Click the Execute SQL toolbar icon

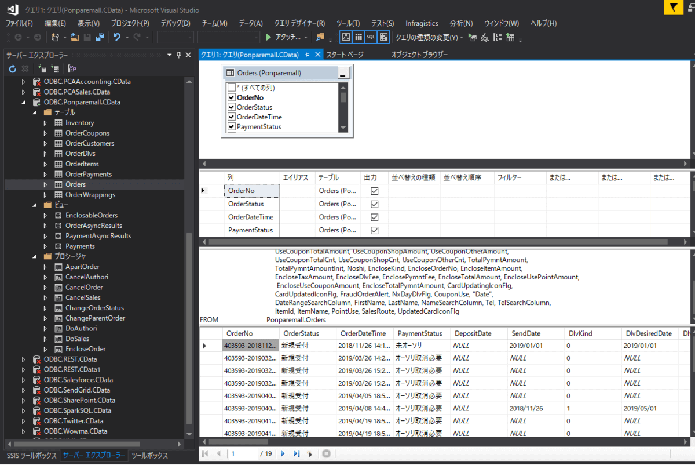pos(473,38)
